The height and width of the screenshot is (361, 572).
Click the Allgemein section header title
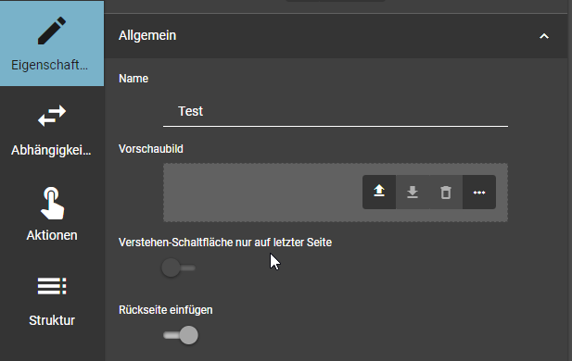click(147, 35)
